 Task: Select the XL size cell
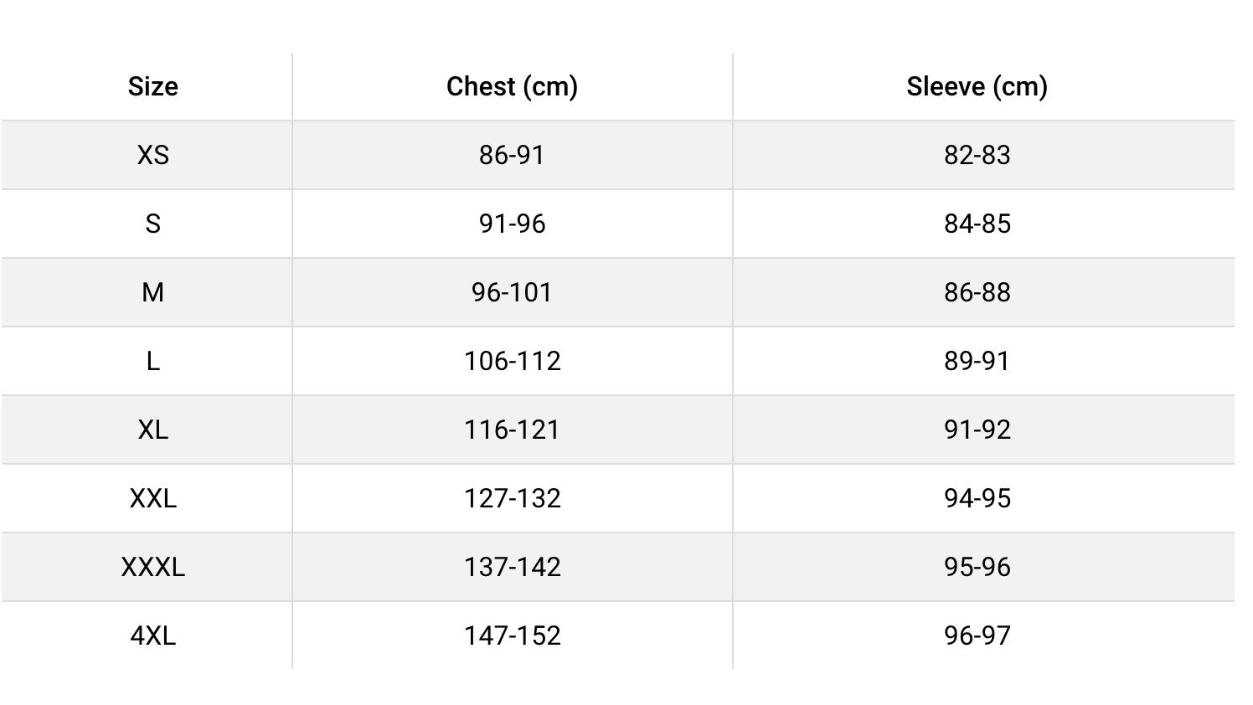pos(152,430)
